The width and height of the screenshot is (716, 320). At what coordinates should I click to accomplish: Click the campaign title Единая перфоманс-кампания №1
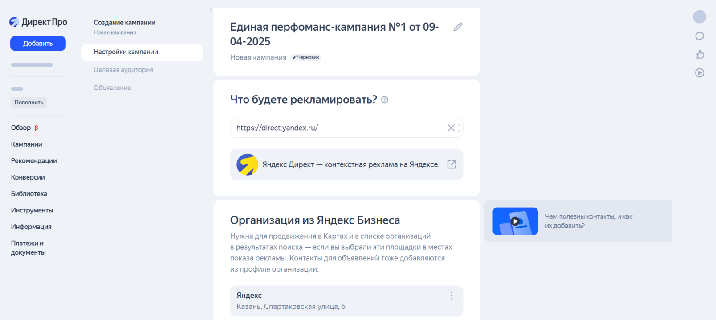[x=334, y=34]
